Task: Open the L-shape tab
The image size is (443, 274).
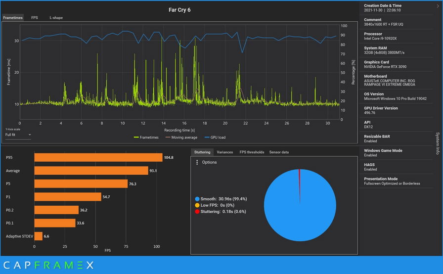Action: coord(56,18)
